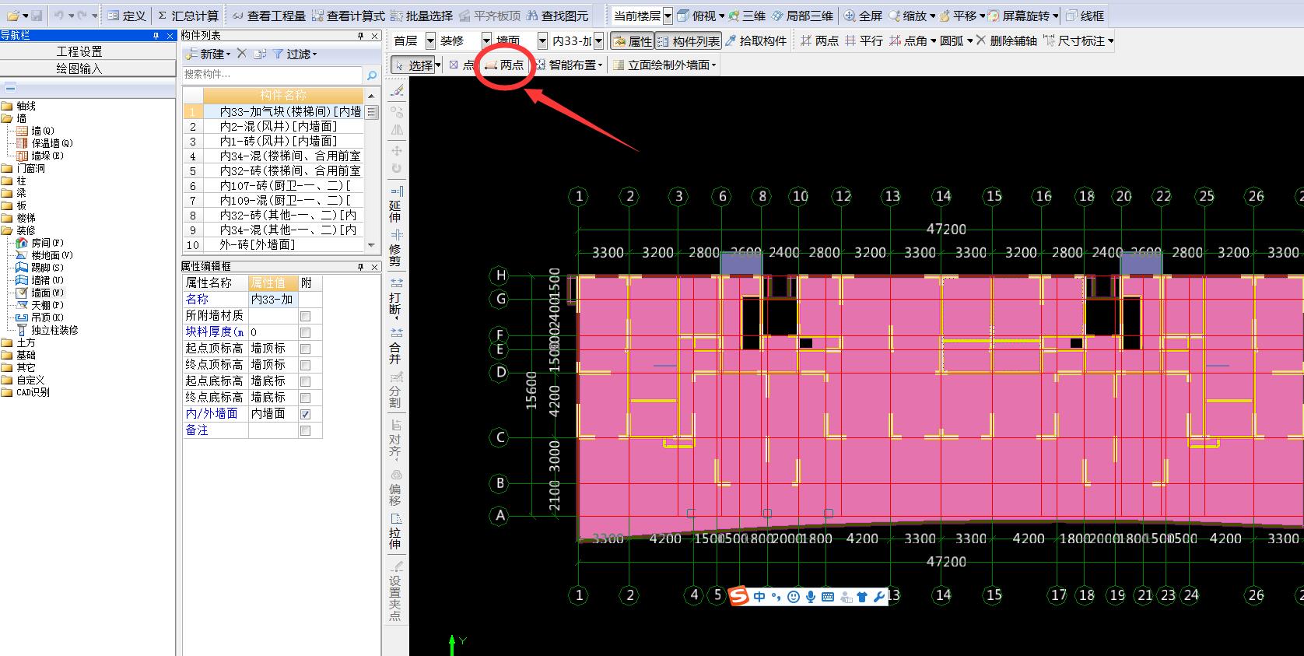This screenshot has width=1304, height=656.
Task: Toggle checkbox in 起点底标高 row
Action: 305,381
